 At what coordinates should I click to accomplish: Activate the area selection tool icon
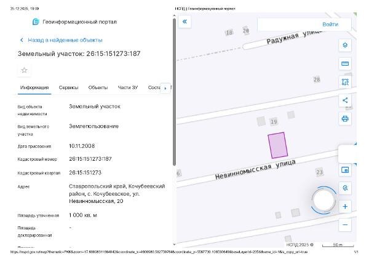345,82
